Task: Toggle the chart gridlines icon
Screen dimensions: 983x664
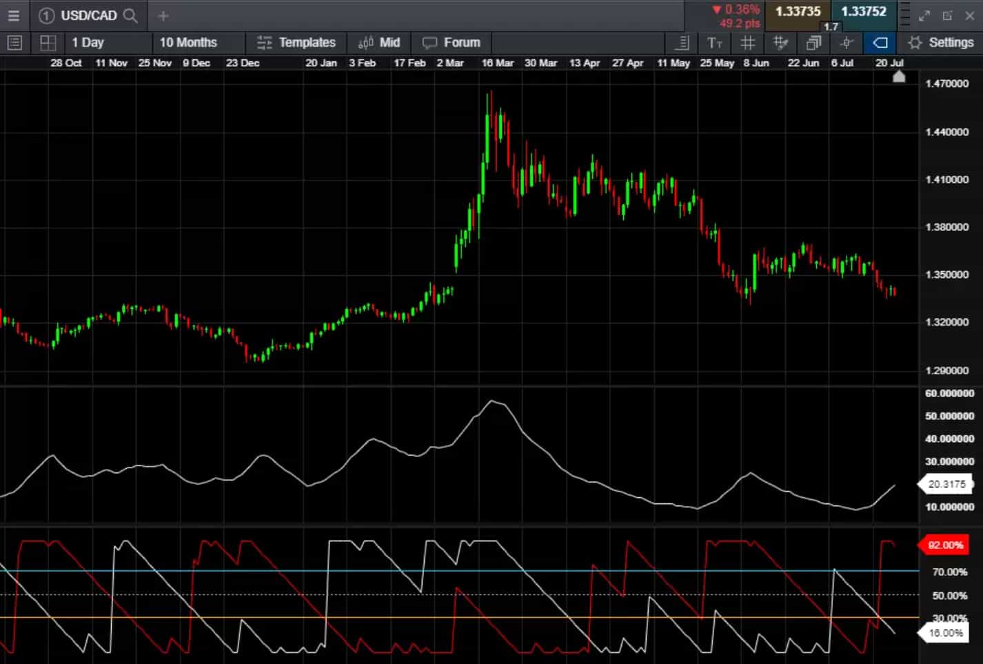Action: (x=747, y=43)
